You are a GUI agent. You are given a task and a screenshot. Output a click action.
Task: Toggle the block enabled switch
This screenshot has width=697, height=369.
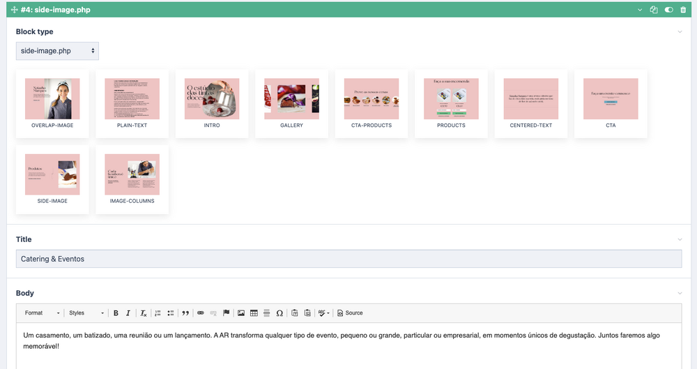click(x=669, y=10)
